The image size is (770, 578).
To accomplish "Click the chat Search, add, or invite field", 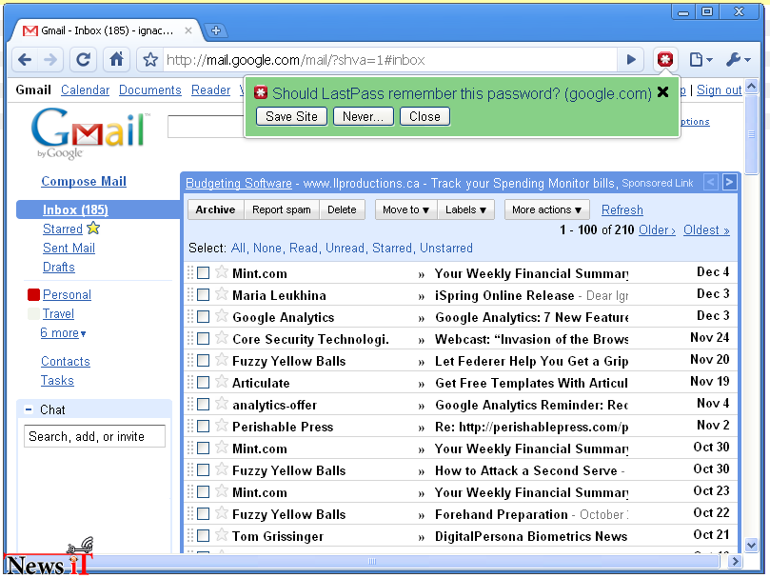I will click(95, 436).
